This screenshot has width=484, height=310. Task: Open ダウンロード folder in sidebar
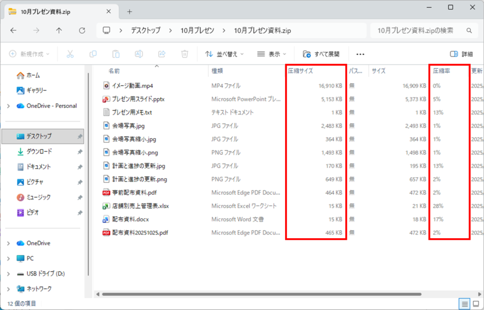click(x=39, y=152)
